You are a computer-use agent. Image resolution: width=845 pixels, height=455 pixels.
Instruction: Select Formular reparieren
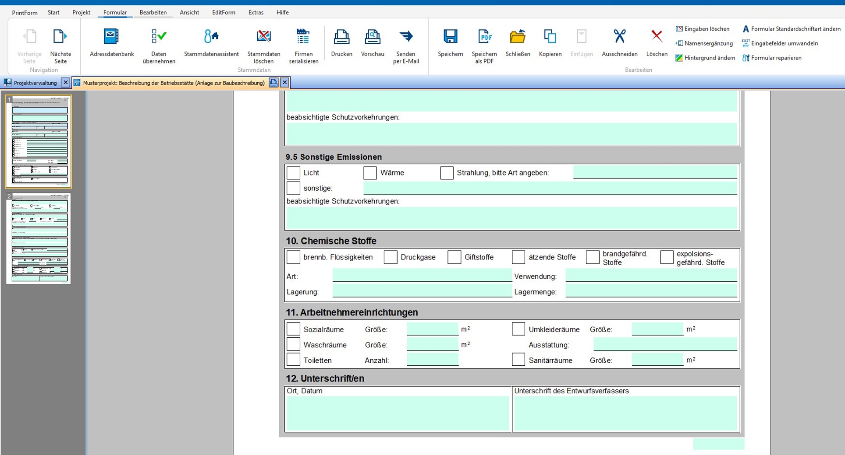772,58
